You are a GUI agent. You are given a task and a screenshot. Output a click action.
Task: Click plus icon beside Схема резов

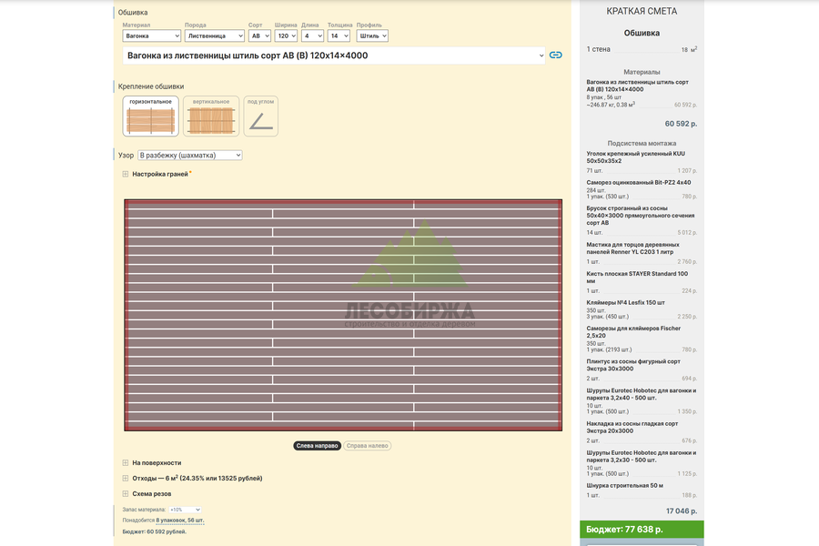tap(126, 494)
